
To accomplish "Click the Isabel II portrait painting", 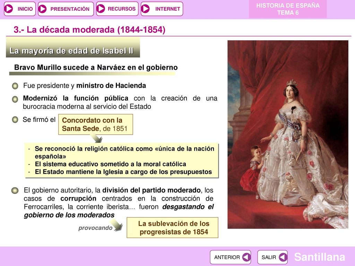I will coord(288,135).
